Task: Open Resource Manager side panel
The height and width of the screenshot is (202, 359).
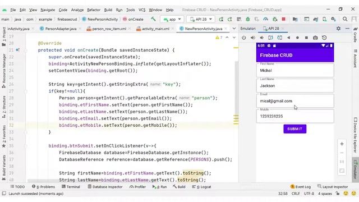Action: pos(4,71)
